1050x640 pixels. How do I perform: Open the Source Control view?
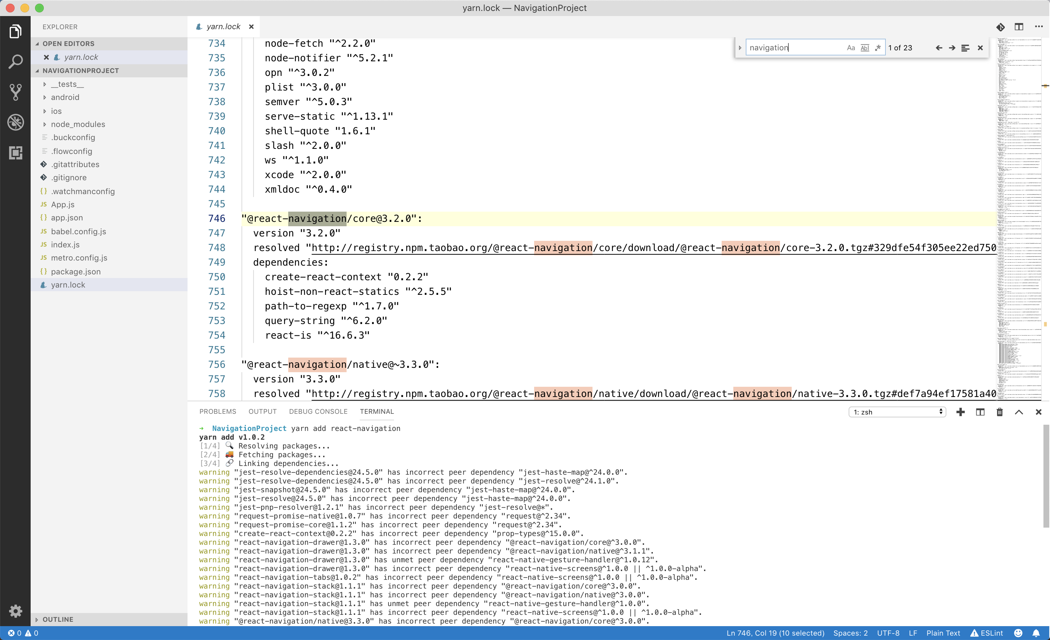[15, 92]
